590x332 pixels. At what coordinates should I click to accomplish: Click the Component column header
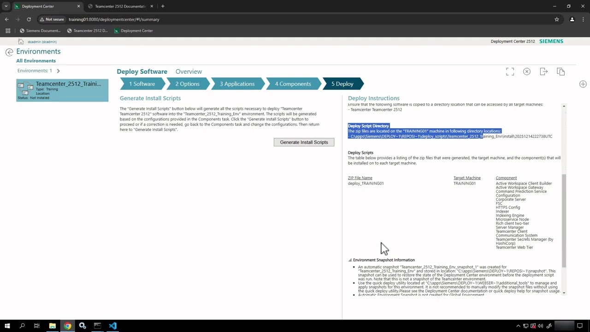506,178
